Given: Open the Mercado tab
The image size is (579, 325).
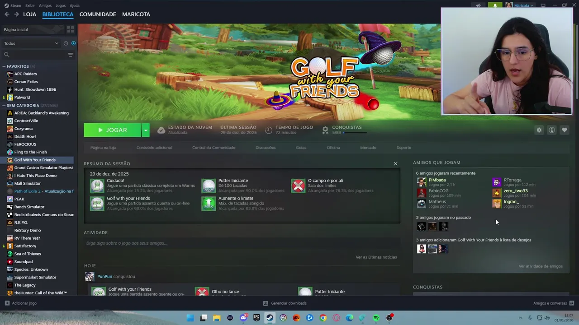Looking at the screenshot, I should coord(368,148).
